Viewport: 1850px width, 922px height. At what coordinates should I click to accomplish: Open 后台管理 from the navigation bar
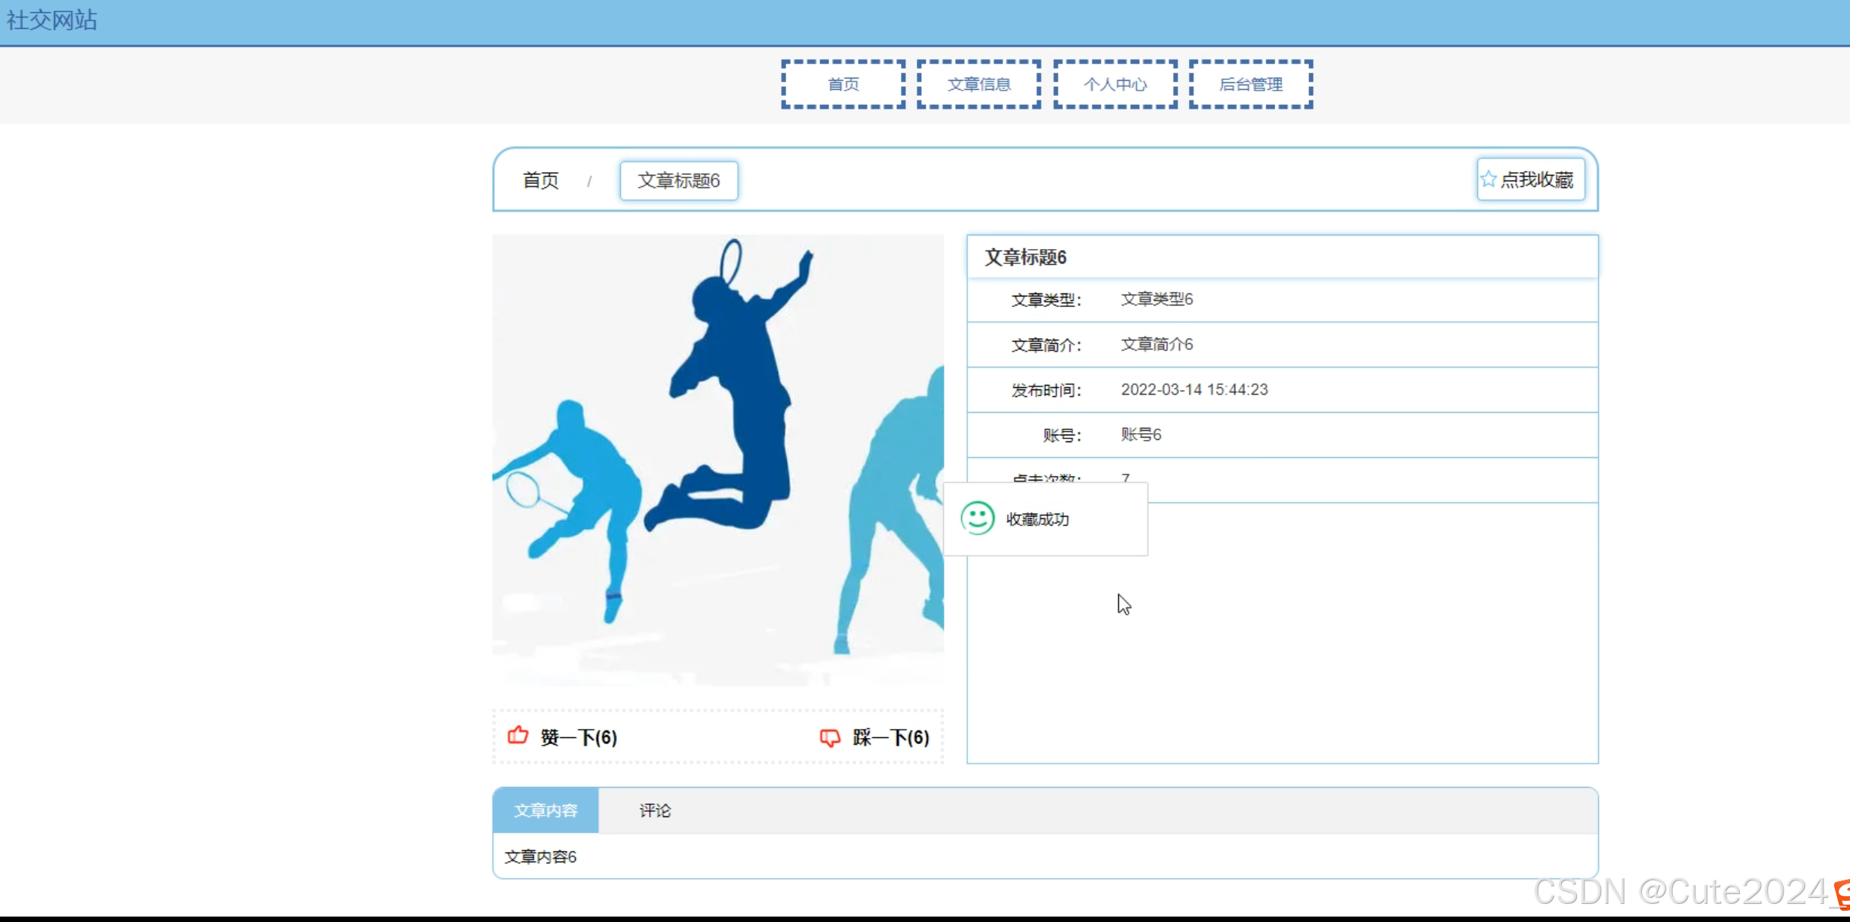coord(1251,85)
